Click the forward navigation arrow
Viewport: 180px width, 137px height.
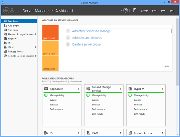click(x=12, y=10)
